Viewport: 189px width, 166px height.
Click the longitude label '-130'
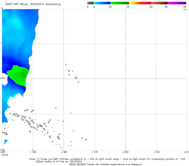click(125, 152)
